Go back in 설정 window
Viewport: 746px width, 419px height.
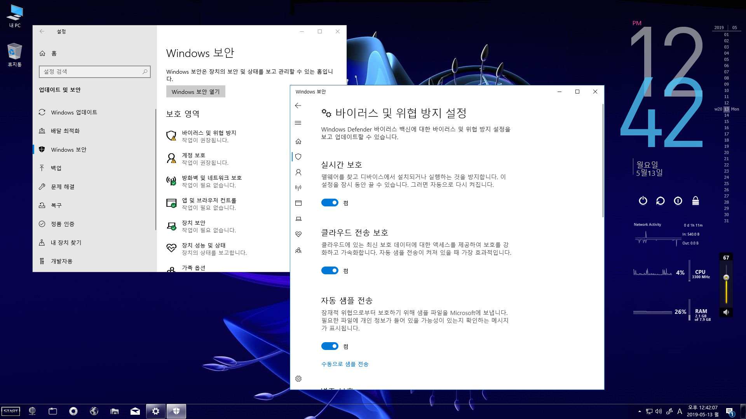(x=42, y=31)
